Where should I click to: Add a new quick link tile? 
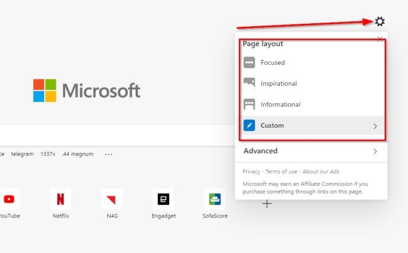266,203
